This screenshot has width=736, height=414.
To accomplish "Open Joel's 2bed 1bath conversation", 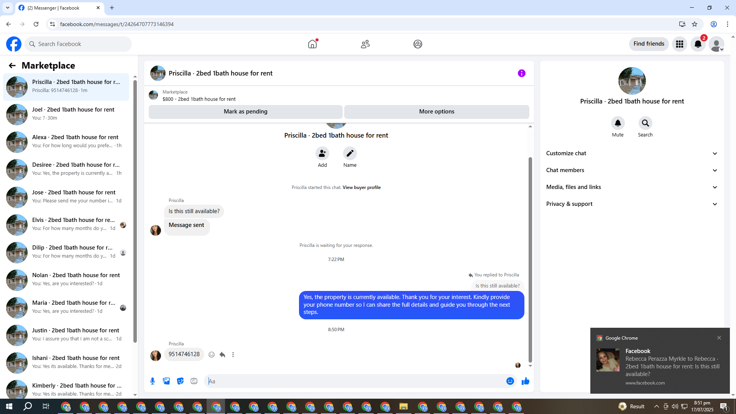I will tap(66, 114).
